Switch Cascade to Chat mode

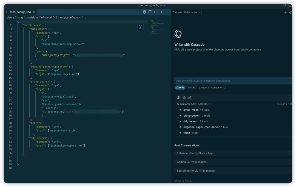coord(189,88)
